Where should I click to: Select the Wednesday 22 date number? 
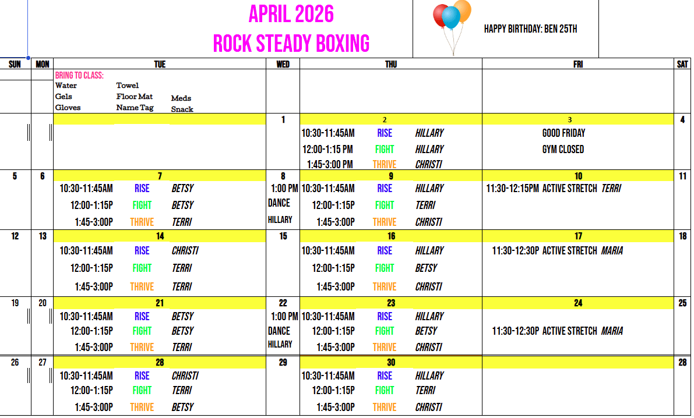[x=283, y=303]
